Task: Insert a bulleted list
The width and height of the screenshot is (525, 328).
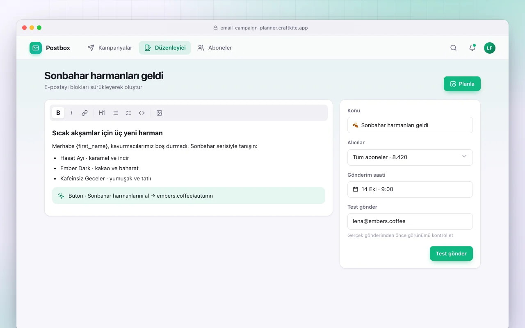Action: (x=115, y=113)
